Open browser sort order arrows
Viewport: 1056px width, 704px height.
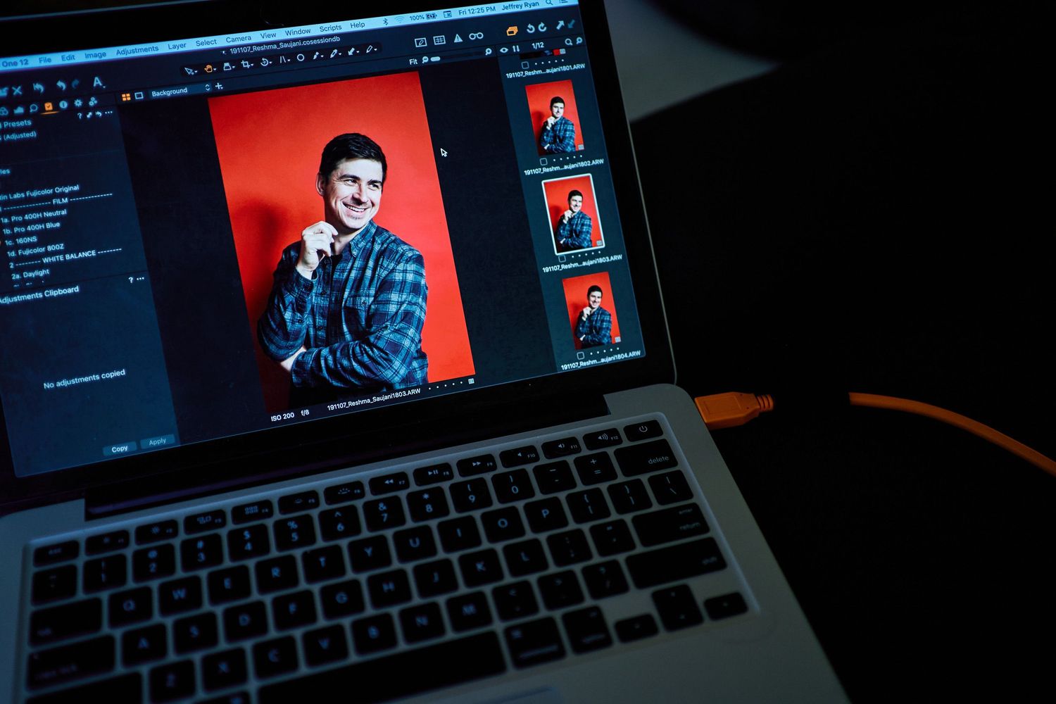(x=516, y=49)
